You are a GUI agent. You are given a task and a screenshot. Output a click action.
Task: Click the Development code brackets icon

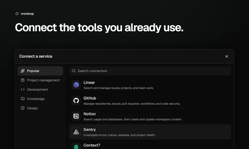pos(23,90)
